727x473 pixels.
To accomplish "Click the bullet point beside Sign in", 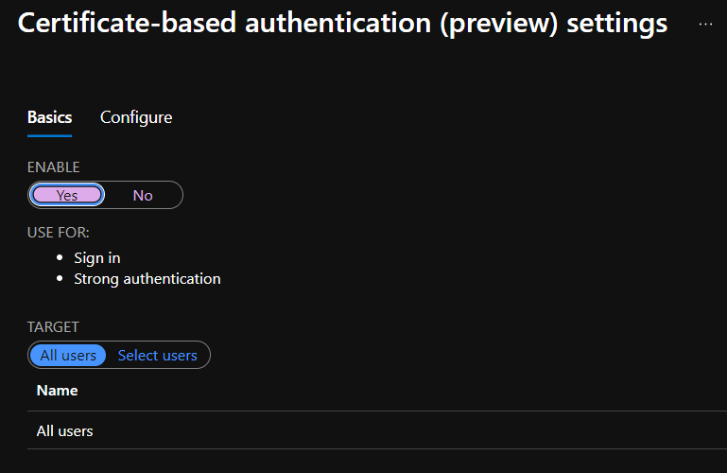I will 61,257.
